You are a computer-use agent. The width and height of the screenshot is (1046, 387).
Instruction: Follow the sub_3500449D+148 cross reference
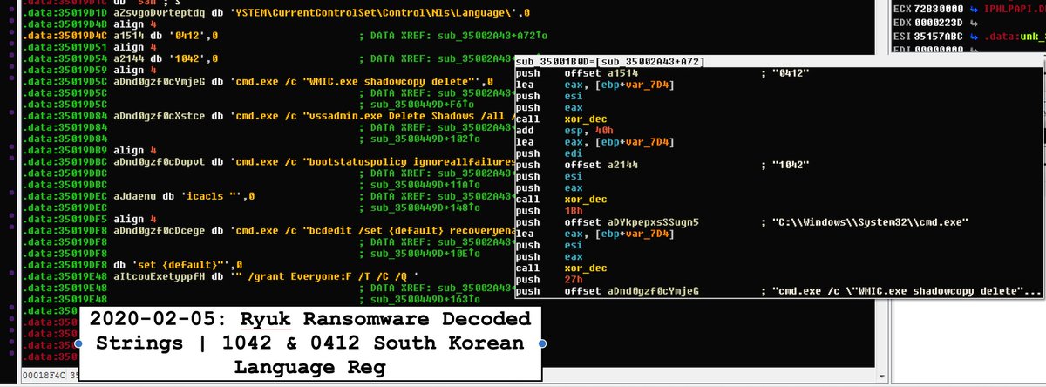[x=425, y=207]
